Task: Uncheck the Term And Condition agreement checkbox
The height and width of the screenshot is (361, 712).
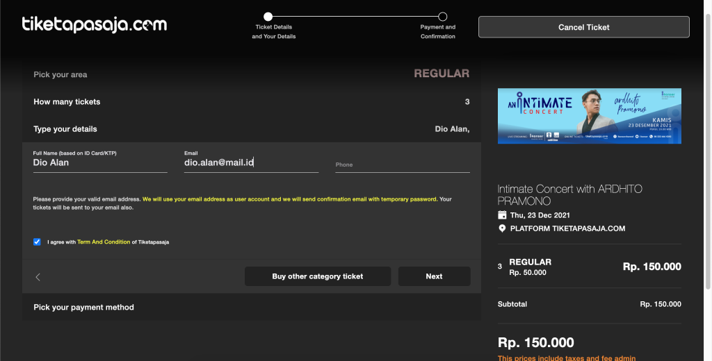Action: pyautogui.click(x=37, y=242)
